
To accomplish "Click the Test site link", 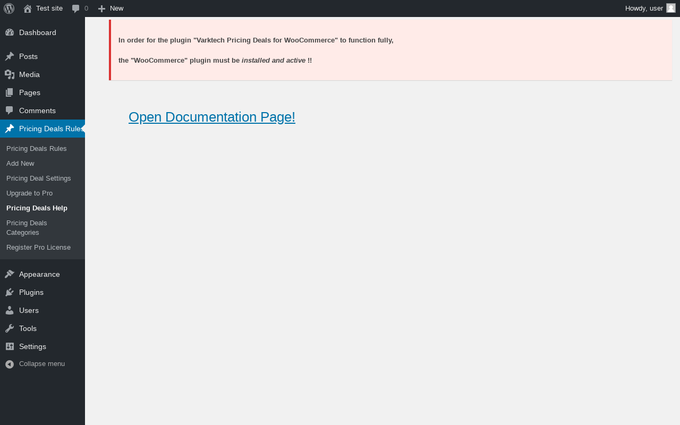I will 49,8.
